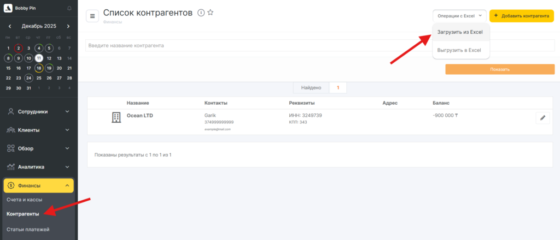Open Статьи платежей submenu item
Screen dimensions: 560x240
[28, 229]
